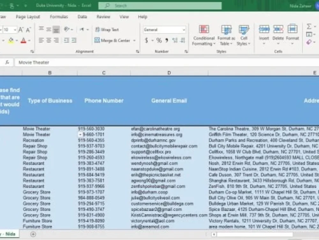The height and width of the screenshot is (240, 319).
Task: Open font size dropdown
Action: pyautogui.click(x=15, y=30)
